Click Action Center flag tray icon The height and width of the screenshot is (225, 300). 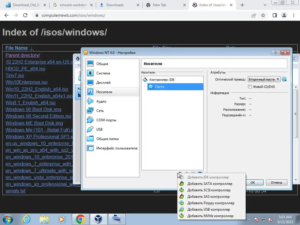(256, 219)
